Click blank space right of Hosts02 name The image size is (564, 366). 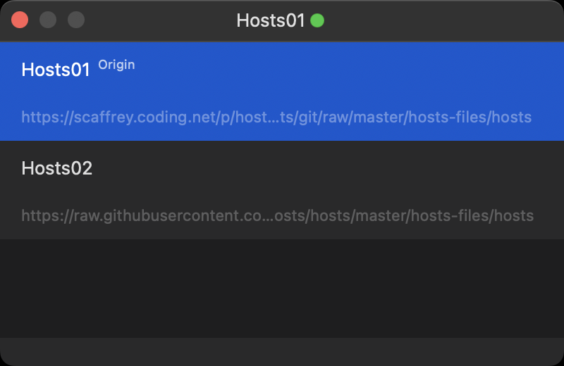pyautogui.click(x=317, y=169)
